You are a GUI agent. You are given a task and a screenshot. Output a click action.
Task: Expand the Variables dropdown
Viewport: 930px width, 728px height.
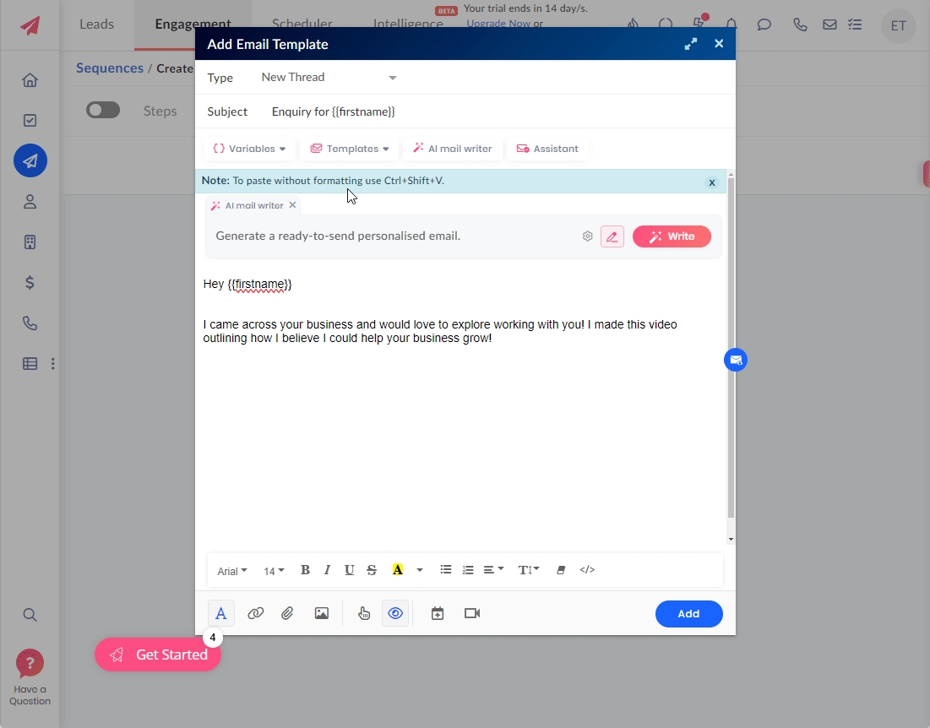click(249, 149)
